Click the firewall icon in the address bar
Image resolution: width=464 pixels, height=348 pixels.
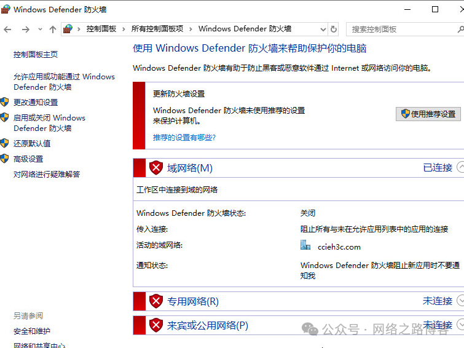coord(68,29)
